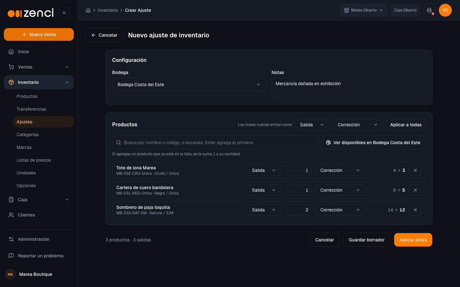Screen dimensions: 460x287
Task: Open default Corrección reason dropdown in Productos header
Action: tap(358, 125)
